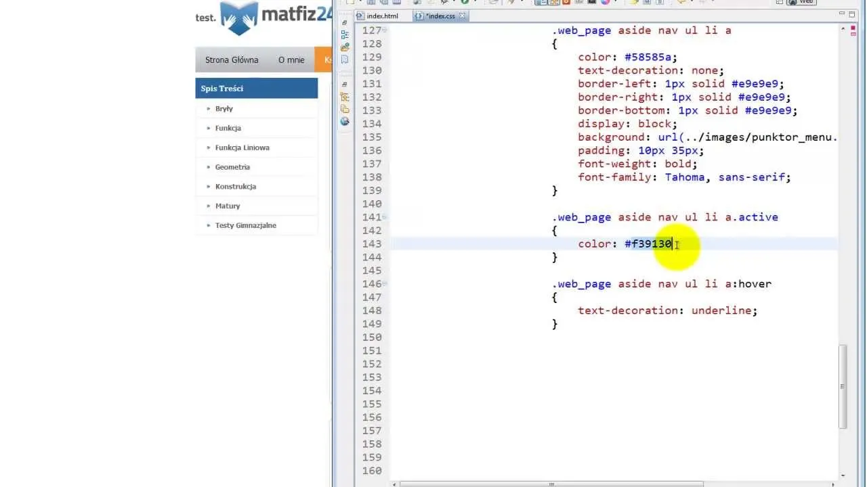This screenshot has width=867, height=487.
Task: Open the Strona Główna menu item
Action: [232, 60]
